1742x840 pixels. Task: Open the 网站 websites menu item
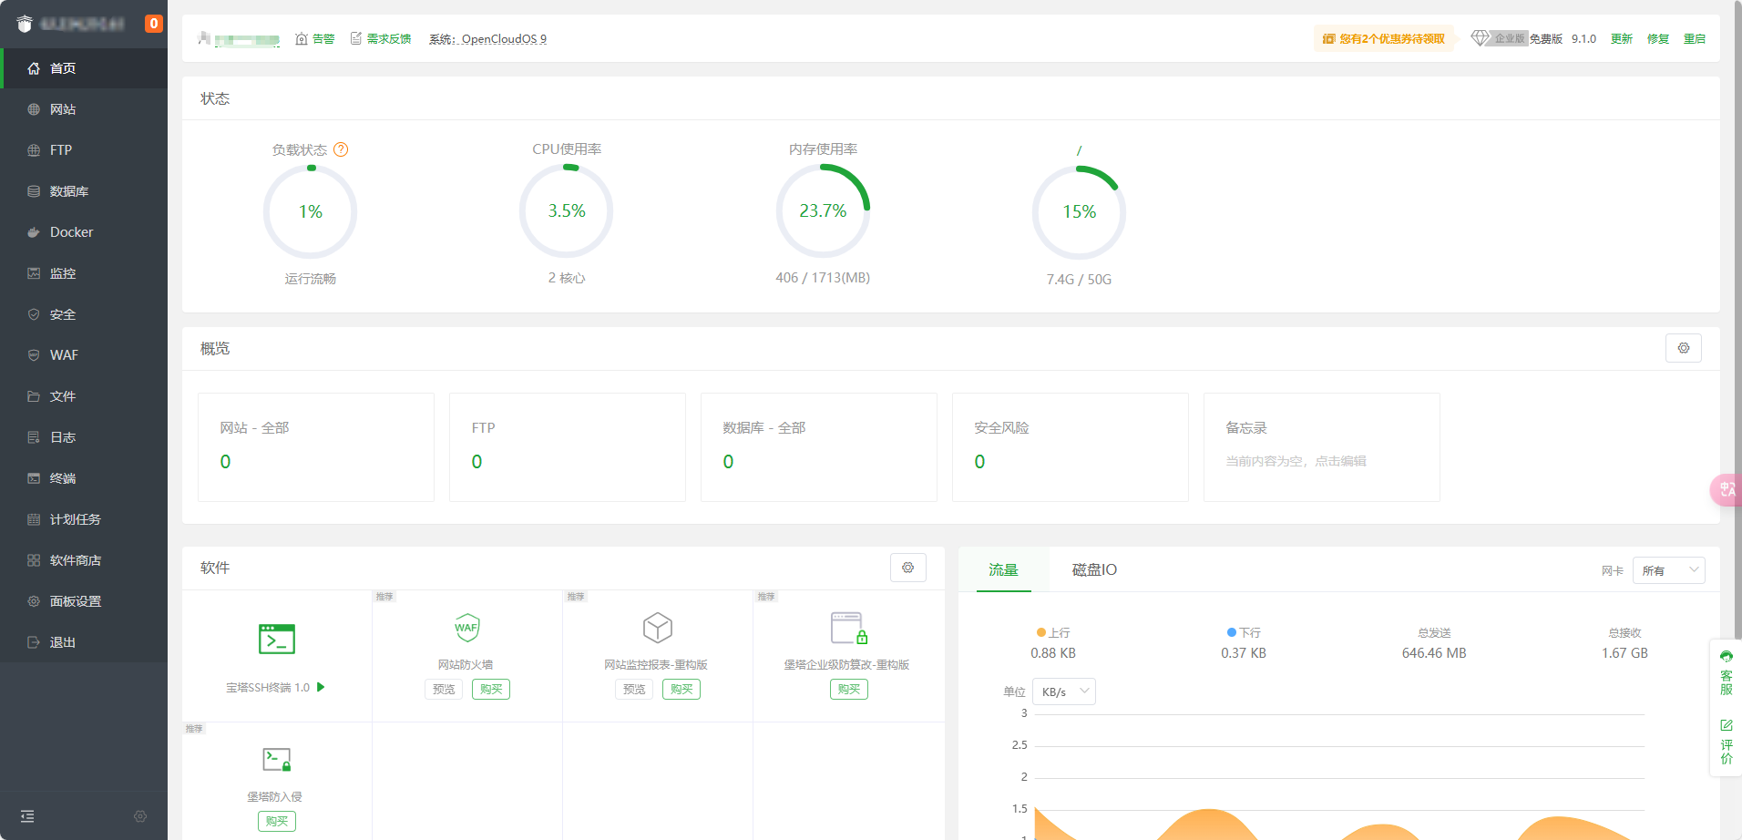84,109
